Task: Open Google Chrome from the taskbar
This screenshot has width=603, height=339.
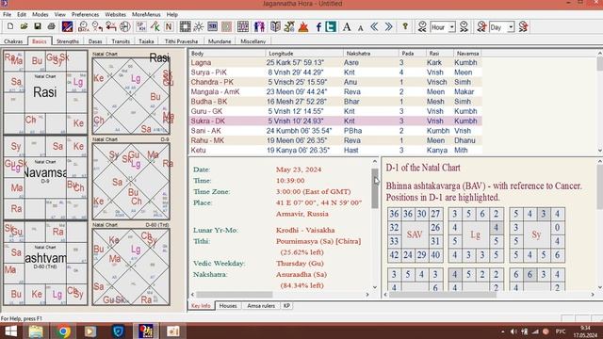Action: (x=64, y=331)
